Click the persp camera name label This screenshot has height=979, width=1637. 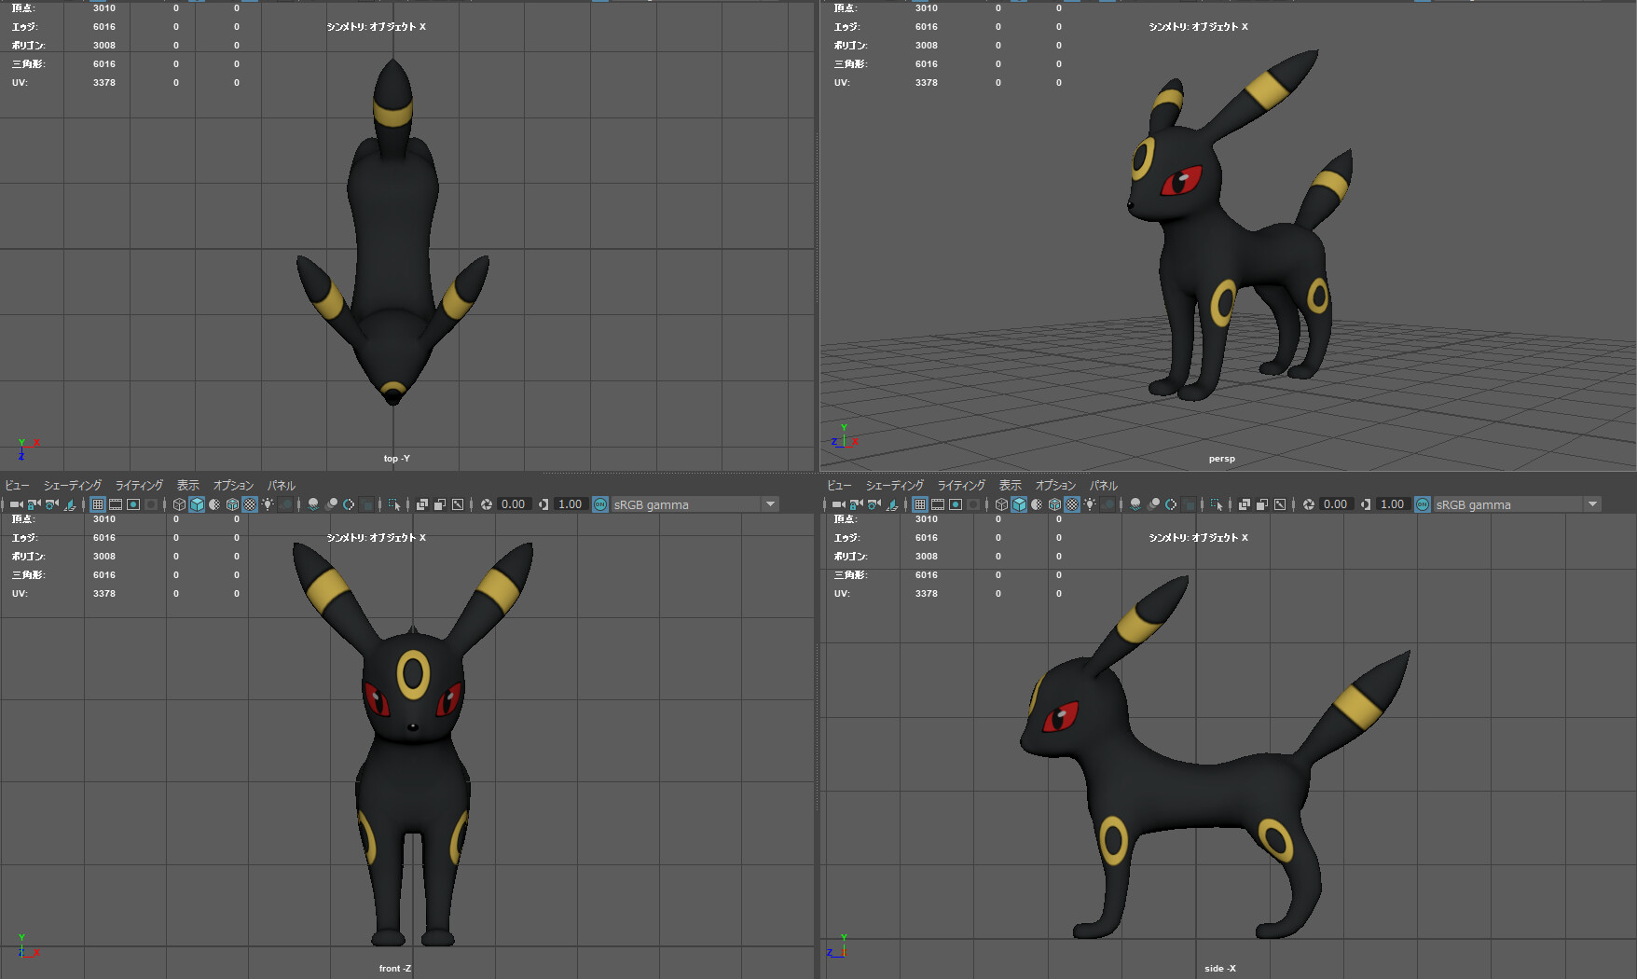point(1221,459)
